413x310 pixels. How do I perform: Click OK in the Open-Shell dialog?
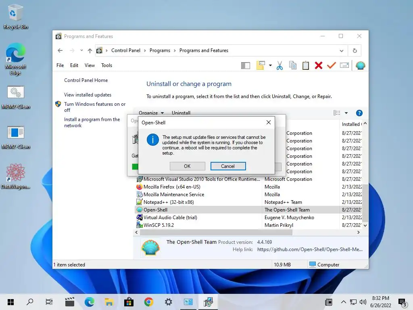point(187,166)
